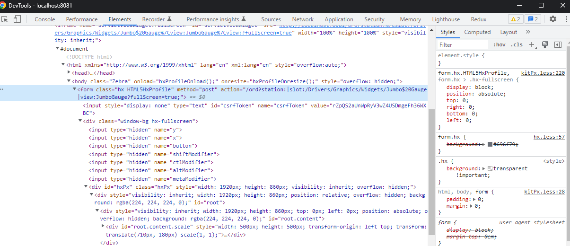Open the kitPx.less:220 source link

[x=543, y=73]
